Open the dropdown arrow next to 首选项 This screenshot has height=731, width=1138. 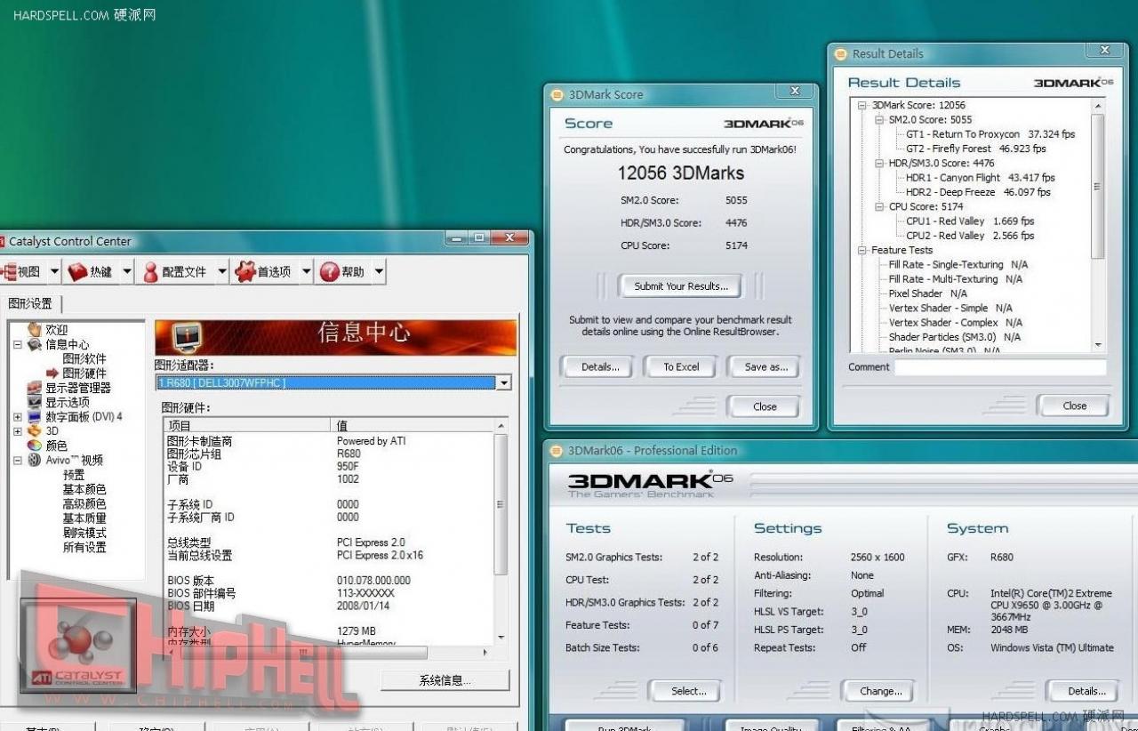coord(307,272)
